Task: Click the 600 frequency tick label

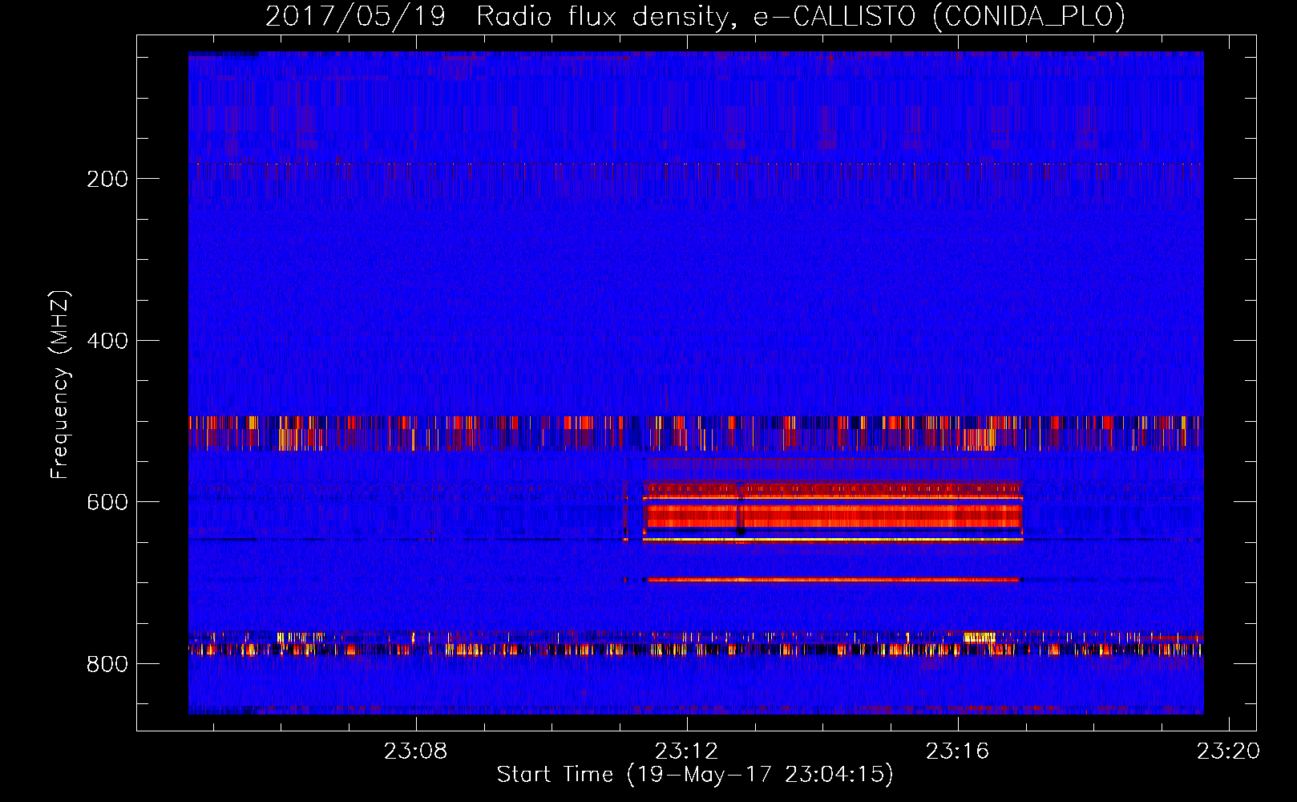Action: coord(107,502)
